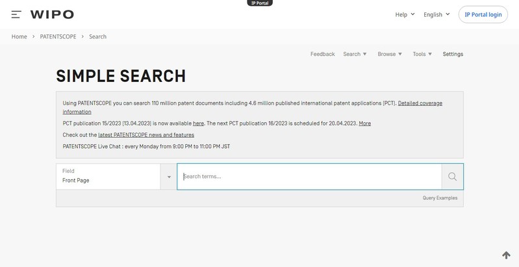Click the WIPO logo
The height and width of the screenshot is (267, 519).
click(52, 14)
